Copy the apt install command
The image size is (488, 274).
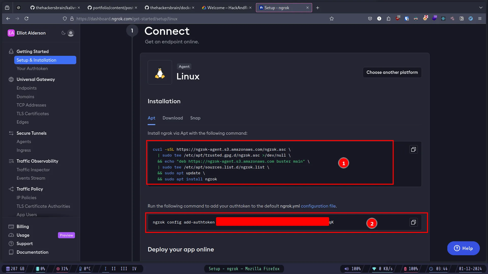[x=413, y=149]
